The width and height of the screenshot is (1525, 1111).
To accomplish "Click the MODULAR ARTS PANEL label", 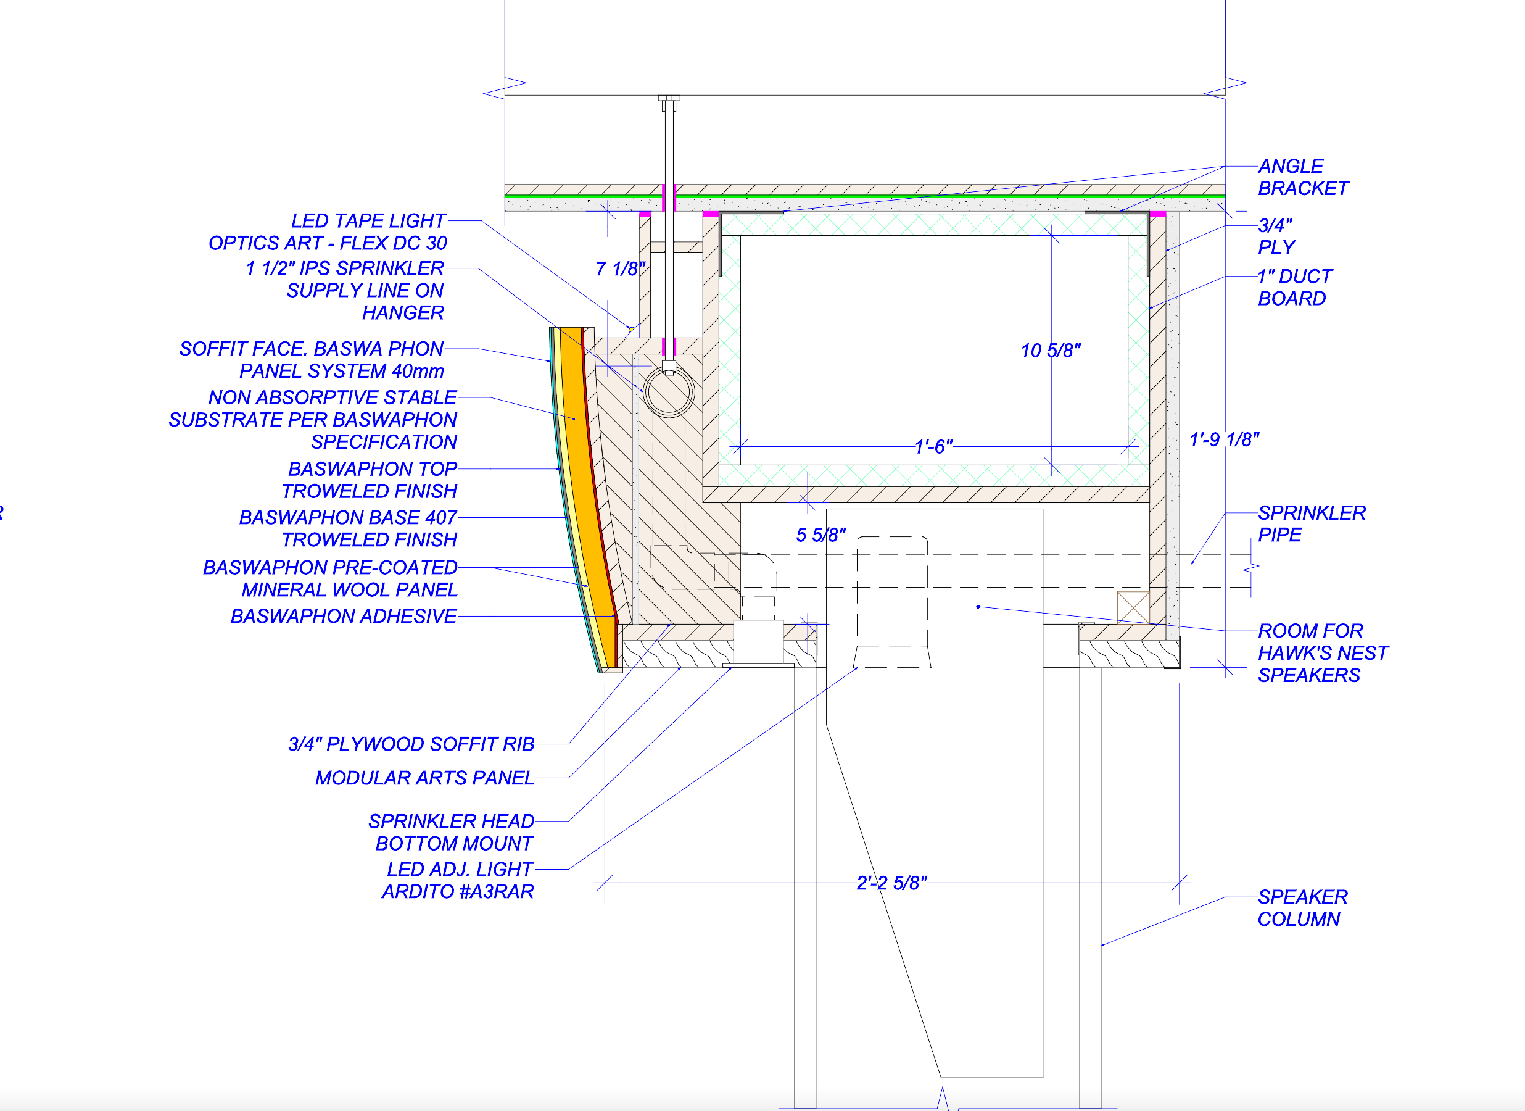I will [x=424, y=778].
